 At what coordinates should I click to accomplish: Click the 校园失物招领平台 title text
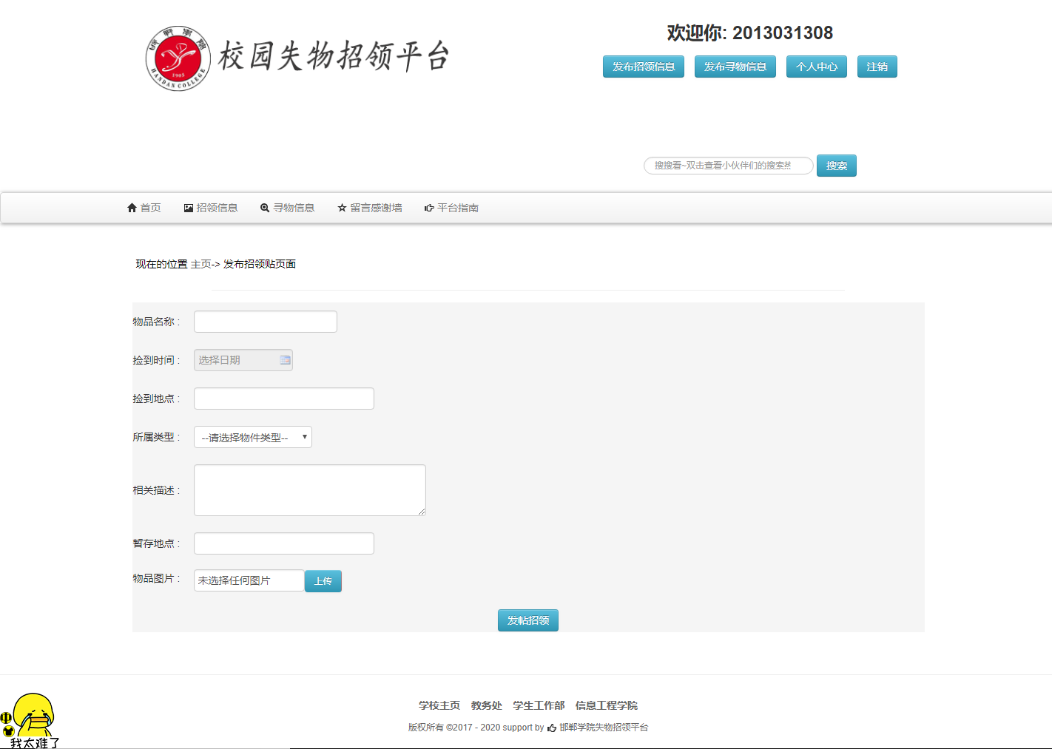[x=334, y=56]
